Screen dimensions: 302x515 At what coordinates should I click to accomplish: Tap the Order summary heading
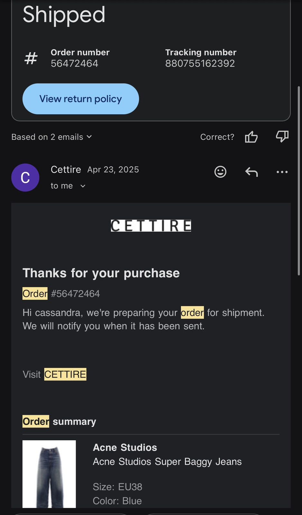click(x=59, y=421)
